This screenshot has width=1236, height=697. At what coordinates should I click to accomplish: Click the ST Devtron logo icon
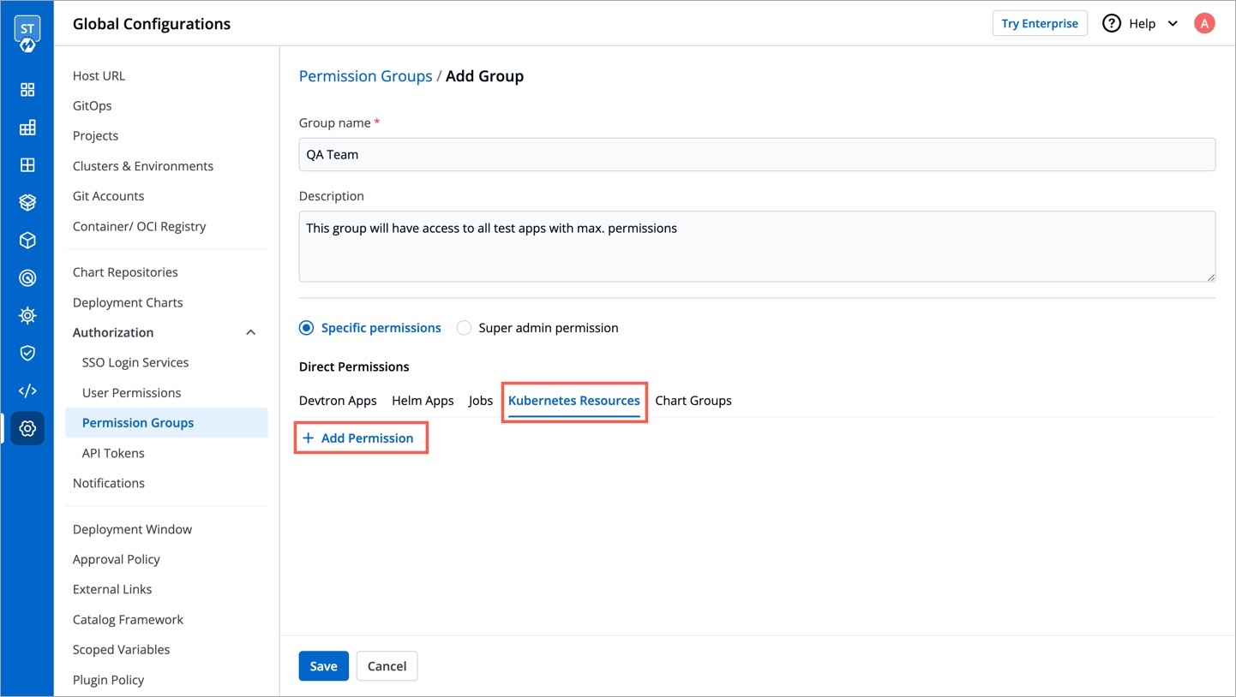tap(27, 33)
